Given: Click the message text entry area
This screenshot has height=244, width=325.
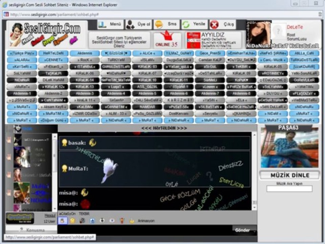Looking at the screenshot, I should point(145,230).
